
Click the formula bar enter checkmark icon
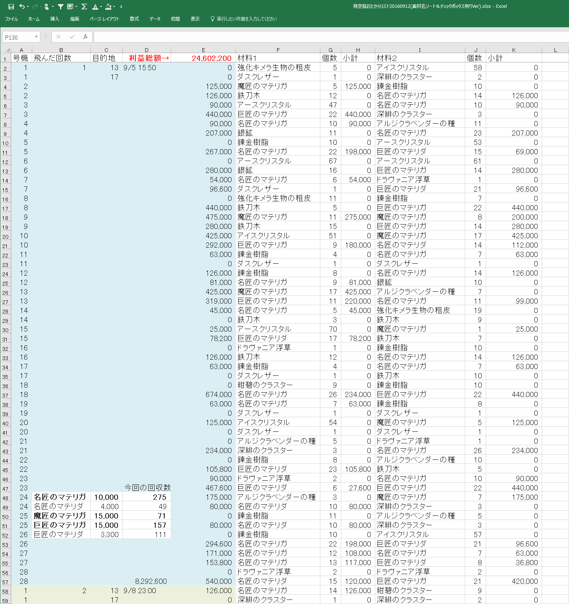[72, 37]
